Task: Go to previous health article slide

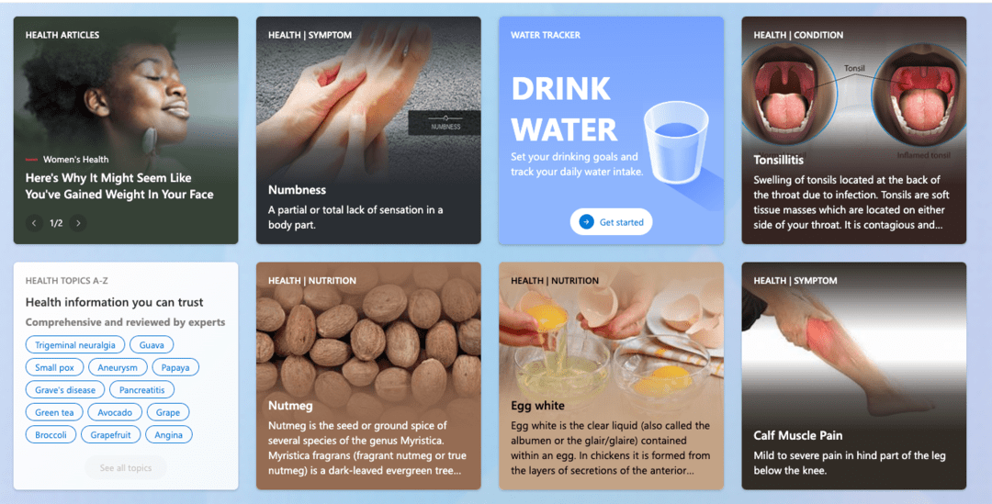Action: click(34, 223)
